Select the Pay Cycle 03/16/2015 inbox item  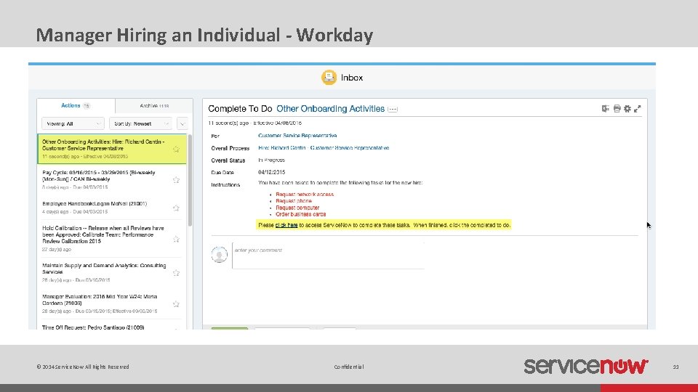pos(112,179)
